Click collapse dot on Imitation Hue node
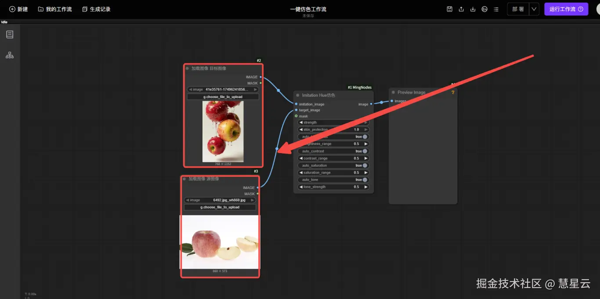The height and width of the screenshot is (299, 600). click(x=298, y=95)
